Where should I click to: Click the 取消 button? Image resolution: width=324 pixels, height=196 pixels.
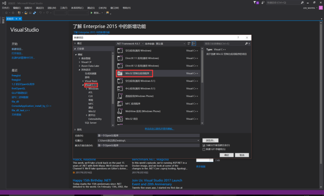[x=242, y=155]
